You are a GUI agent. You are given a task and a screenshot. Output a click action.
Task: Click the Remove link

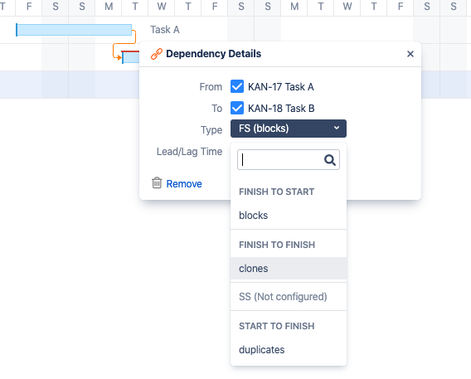coord(184,184)
